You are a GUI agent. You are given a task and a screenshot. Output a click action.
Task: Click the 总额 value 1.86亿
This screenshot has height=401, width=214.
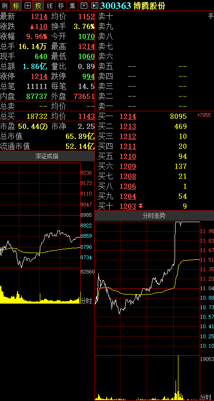35,67
